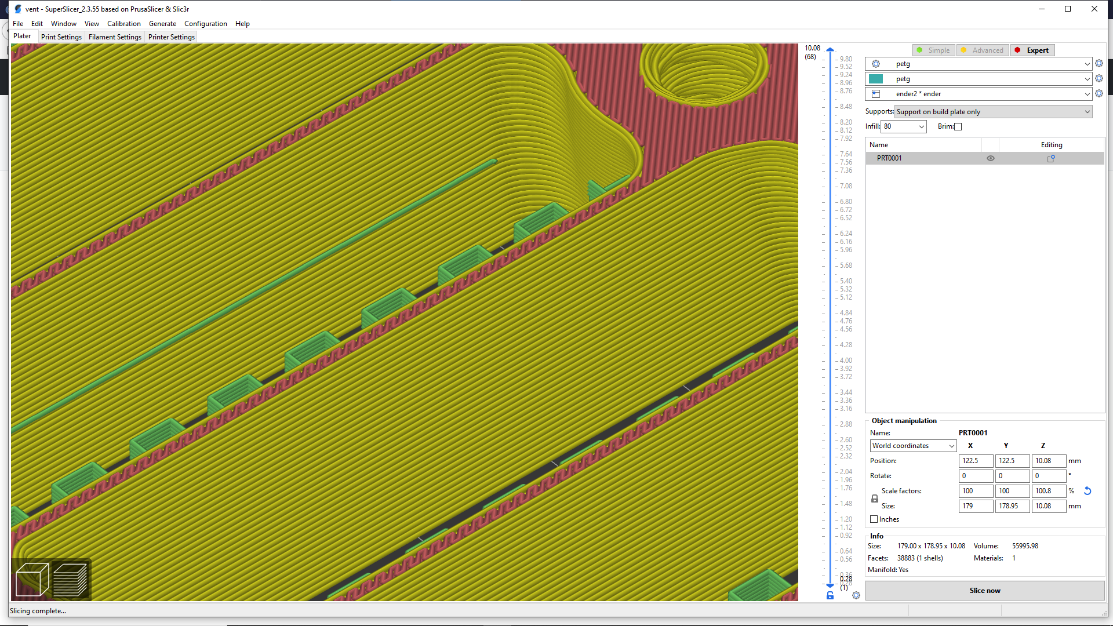The image size is (1113, 626).
Task: Click the Slice now button
Action: pos(984,591)
